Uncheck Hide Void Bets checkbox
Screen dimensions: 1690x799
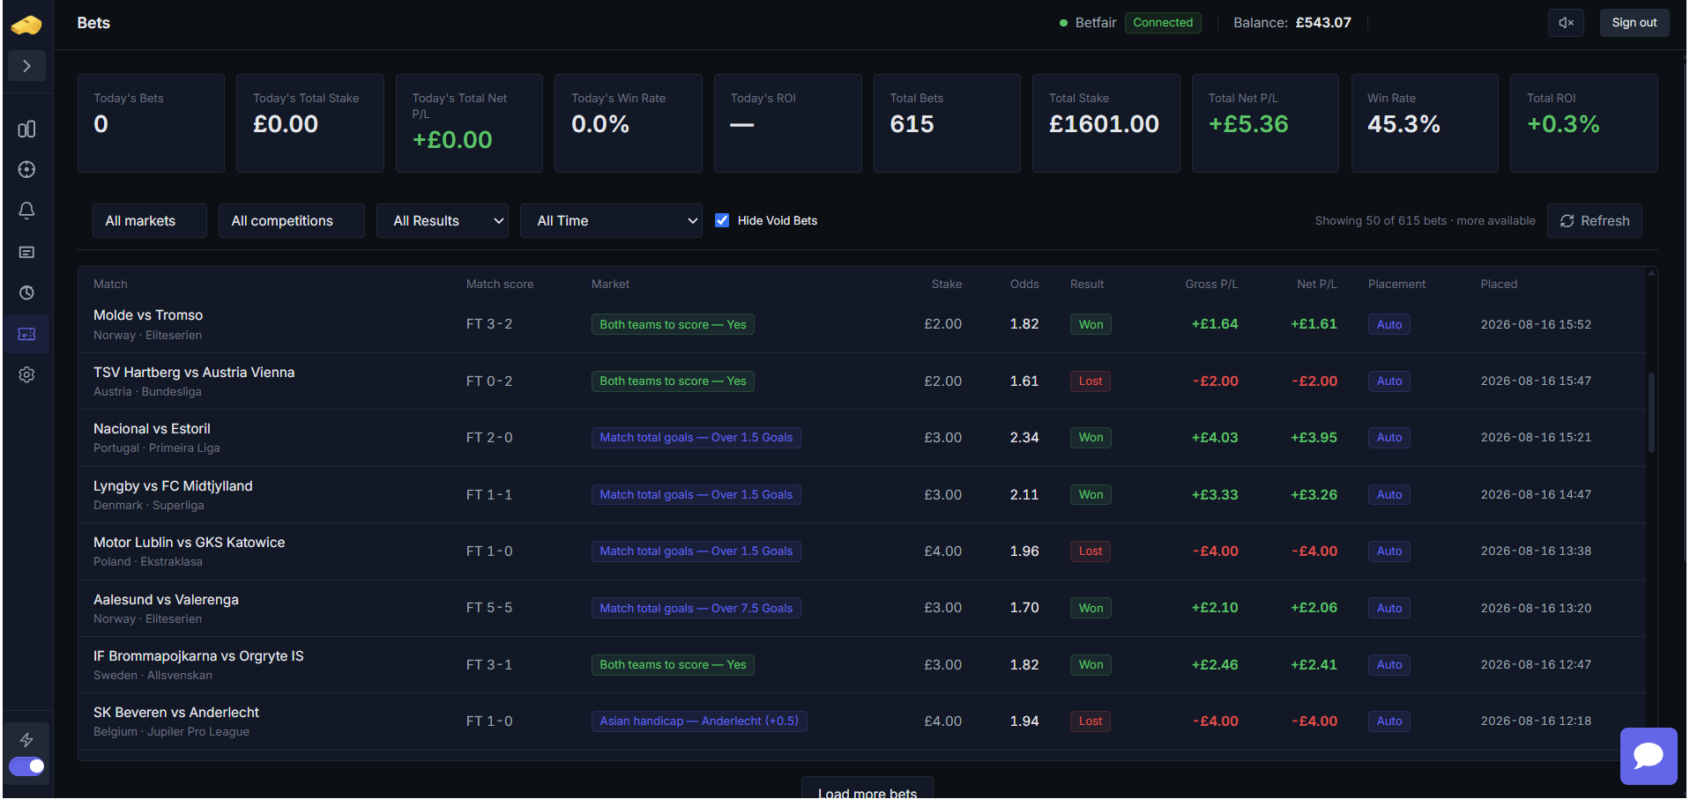[x=722, y=220]
